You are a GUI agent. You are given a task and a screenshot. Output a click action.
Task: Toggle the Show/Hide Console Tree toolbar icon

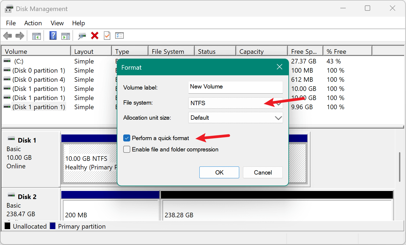coord(37,35)
